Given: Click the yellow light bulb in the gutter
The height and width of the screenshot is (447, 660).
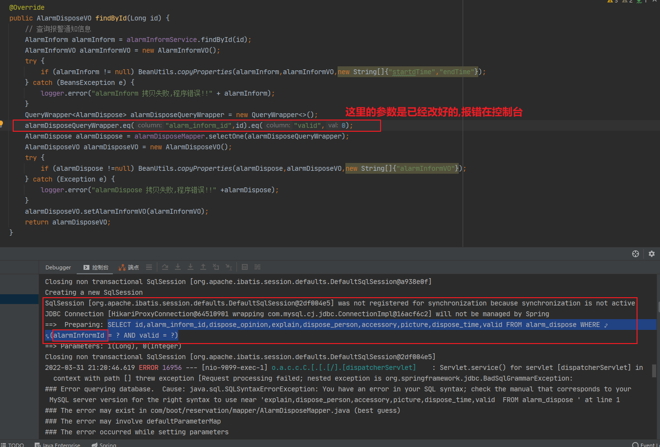Looking at the screenshot, I should click(1, 124).
